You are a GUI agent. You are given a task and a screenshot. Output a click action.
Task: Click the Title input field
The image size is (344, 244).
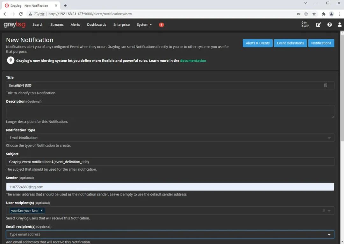tap(170, 85)
